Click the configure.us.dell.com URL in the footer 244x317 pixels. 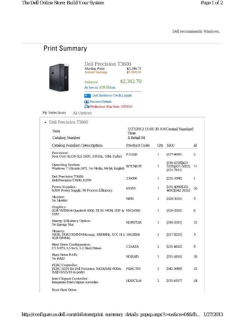click(110, 314)
